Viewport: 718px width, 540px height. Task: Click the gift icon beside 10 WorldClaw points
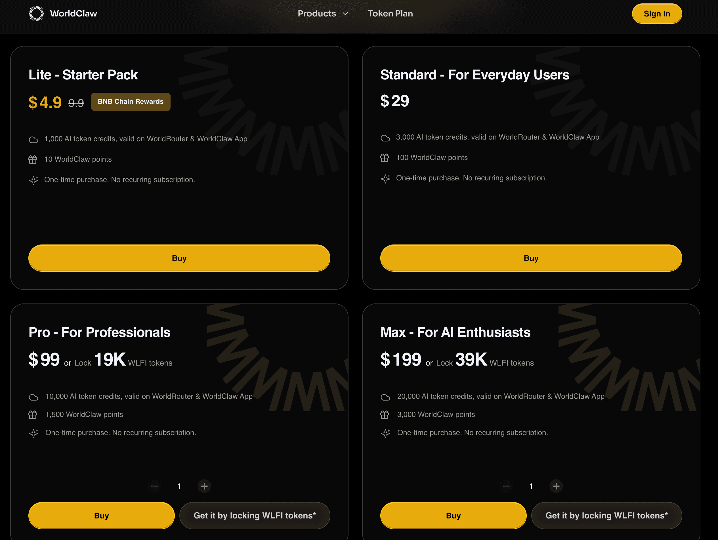click(33, 160)
